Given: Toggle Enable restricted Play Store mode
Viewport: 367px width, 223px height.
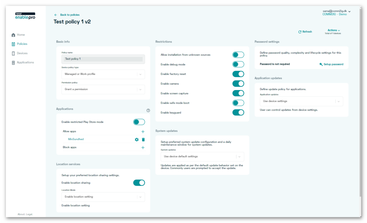Looking at the screenshot, I should [x=139, y=122].
